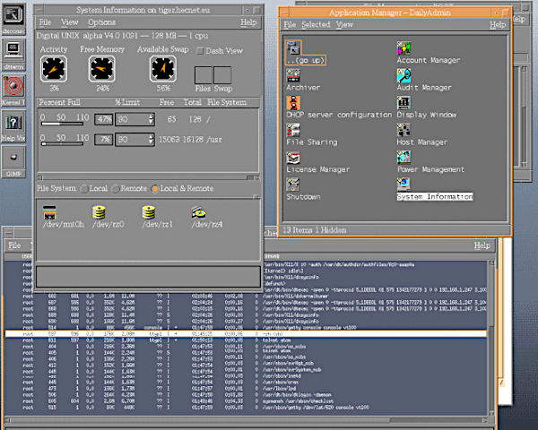Select the Remote file system radio button
Image resolution: width=538 pixels, height=430 pixels.
coord(116,189)
